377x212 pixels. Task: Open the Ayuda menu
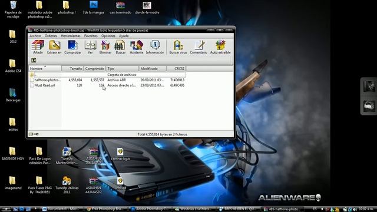pyautogui.click(x=124, y=36)
